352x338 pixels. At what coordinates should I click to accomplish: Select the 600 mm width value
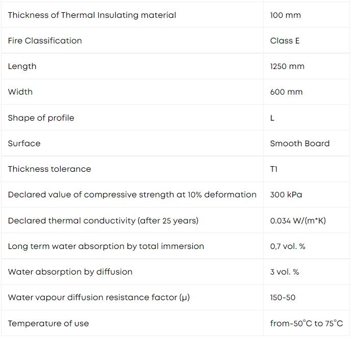point(286,92)
